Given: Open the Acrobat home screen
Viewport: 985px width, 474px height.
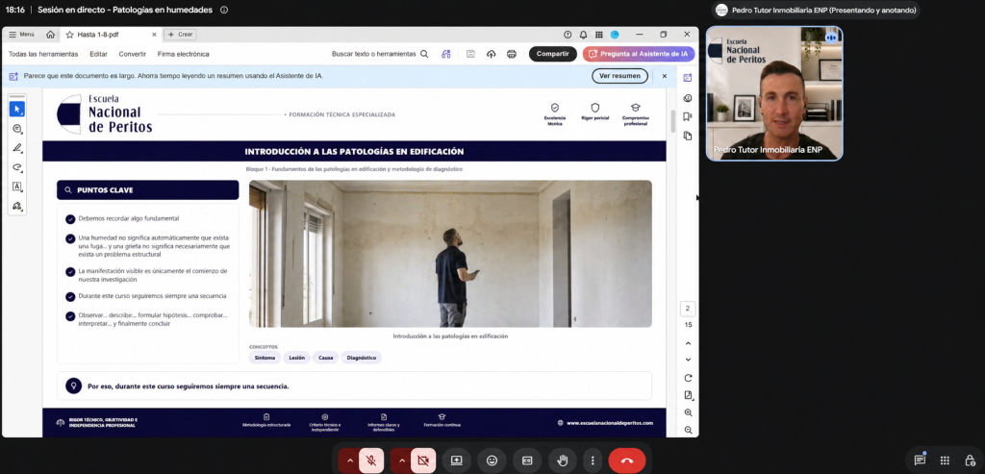Looking at the screenshot, I should click(50, 35).
